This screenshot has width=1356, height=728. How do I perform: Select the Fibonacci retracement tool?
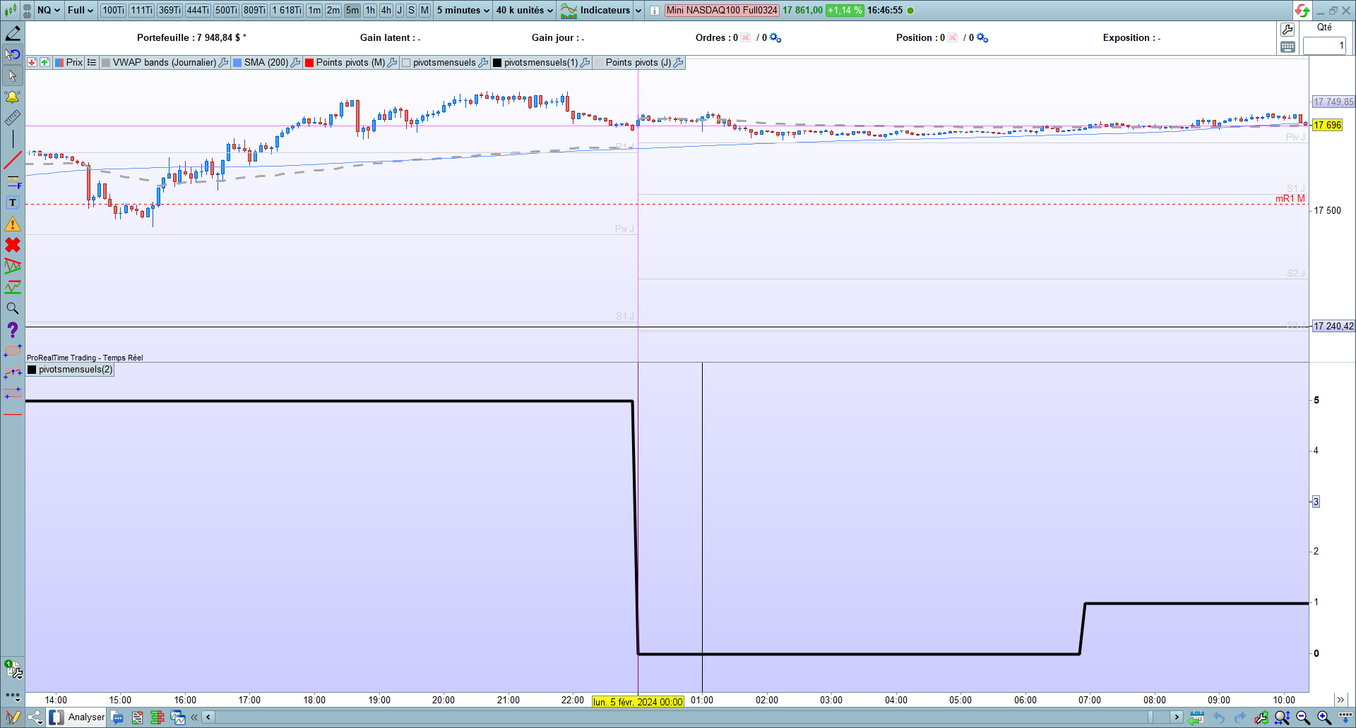tap(13, 182)
